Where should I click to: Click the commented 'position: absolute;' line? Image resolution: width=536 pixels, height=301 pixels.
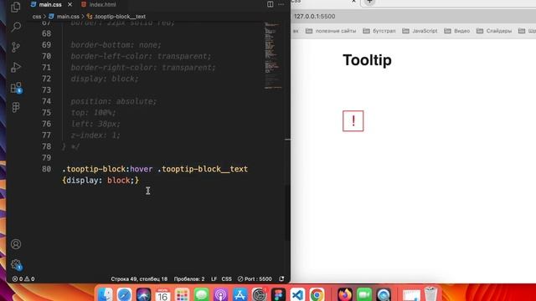[x=114, y=101]
